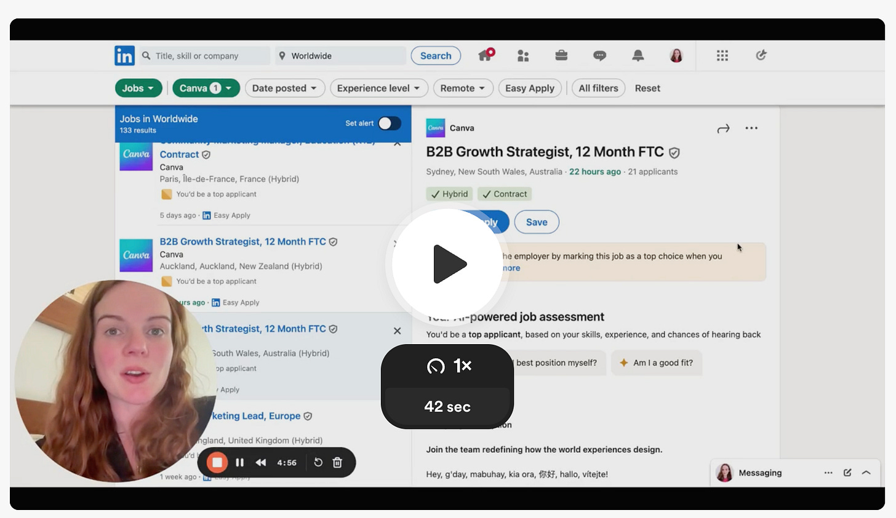This screenshot has height=518, width=896.
Task: Click the Canva logo in the job detail header
Action: click(x=436, y=128)
